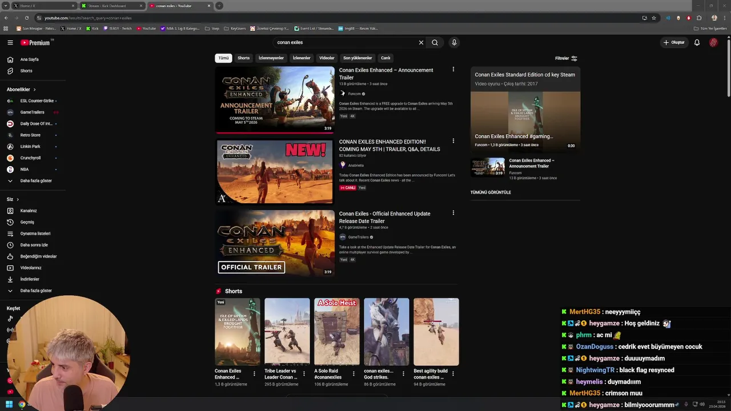
Task: Open Geçmiş history in the sidebar
Action: tap(27, 222)
